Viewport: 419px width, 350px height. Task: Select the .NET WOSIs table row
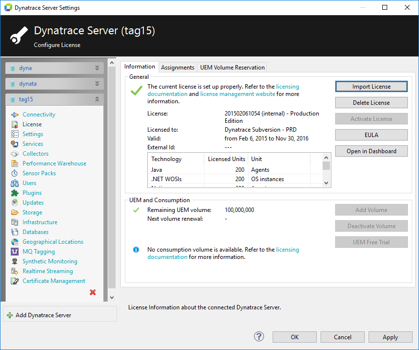pos(235,179)
